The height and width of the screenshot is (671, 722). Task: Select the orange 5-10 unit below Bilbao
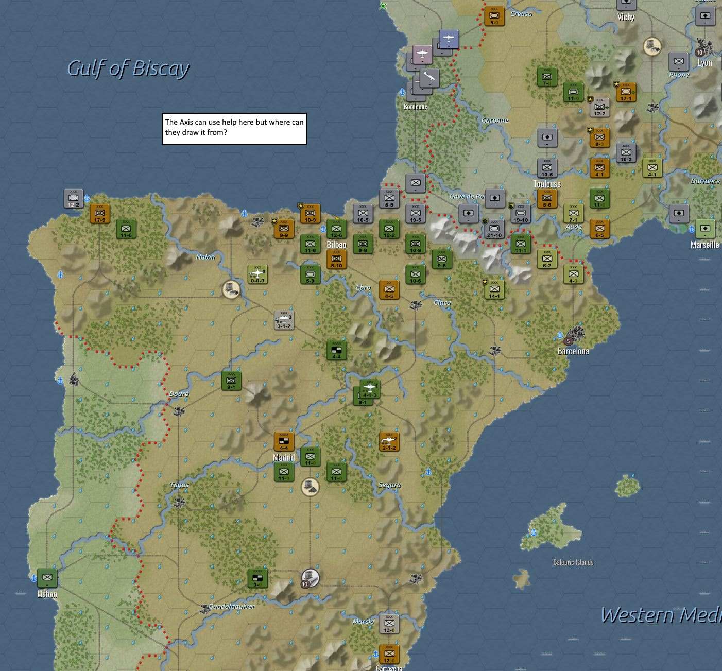(336, 259)
